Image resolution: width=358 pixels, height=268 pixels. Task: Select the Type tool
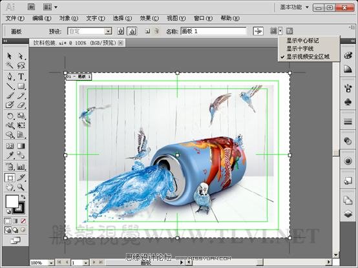tap(21, 76)
